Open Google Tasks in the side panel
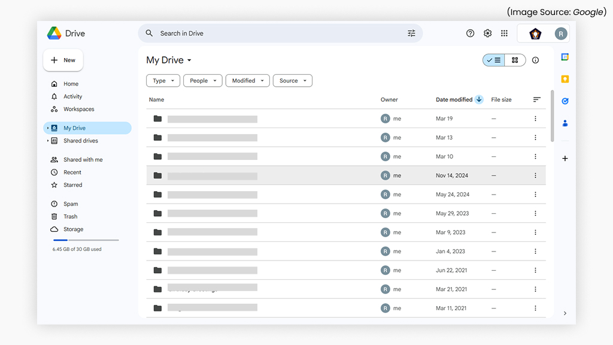This screenshot has height=345, width=613. [565, 101]
